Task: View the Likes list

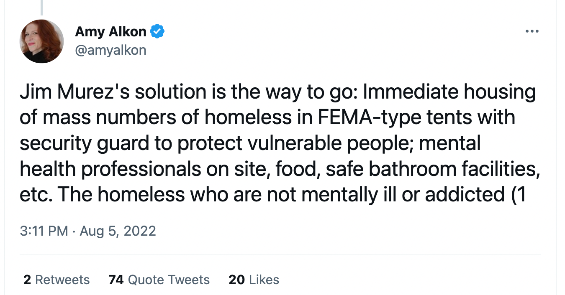Action: pyautogui.click(x=254, y=280)
